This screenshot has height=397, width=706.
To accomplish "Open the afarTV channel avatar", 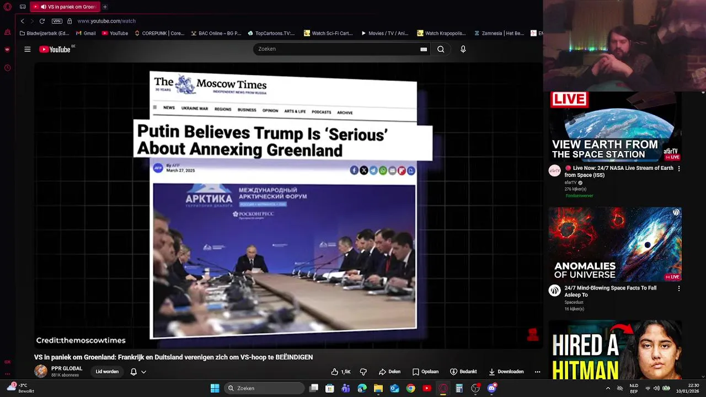I will pos(554,170).
